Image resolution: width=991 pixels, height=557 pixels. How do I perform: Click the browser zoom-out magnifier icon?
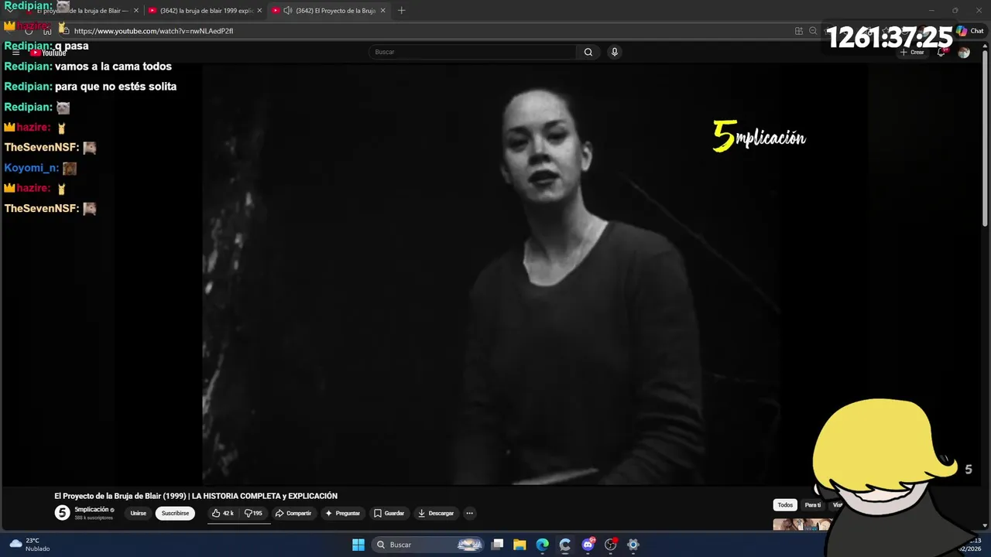point(813,31)
